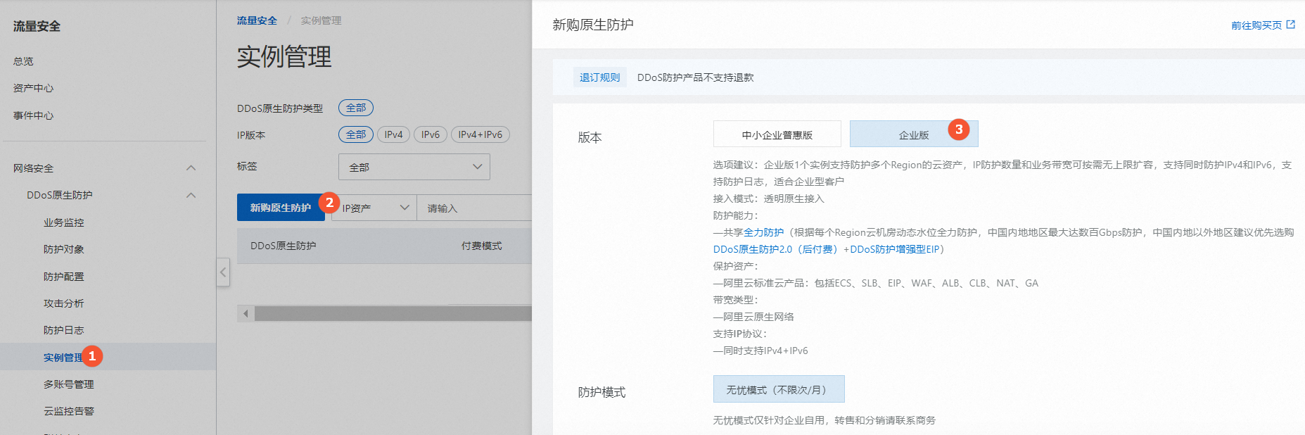Select the 中小企业普惠版 edition option
The height and width of the screenshot is (435, 1305).
point(777,134)
